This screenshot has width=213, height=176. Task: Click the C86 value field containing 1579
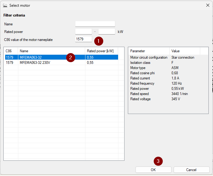(84, 39)
